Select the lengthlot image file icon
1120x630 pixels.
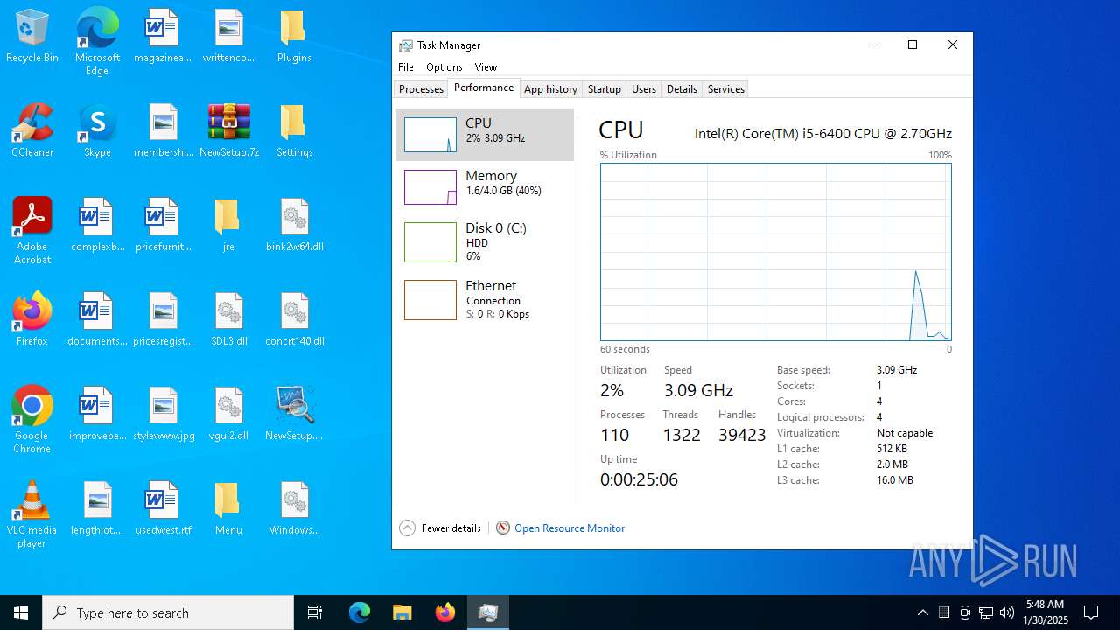(x=97, y=509)
